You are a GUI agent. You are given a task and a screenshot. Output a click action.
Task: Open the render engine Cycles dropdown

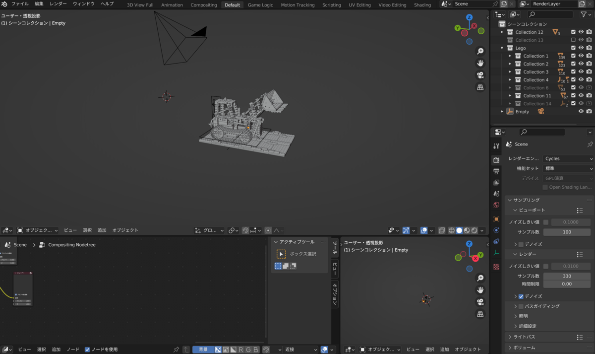(x=568, y=159)
